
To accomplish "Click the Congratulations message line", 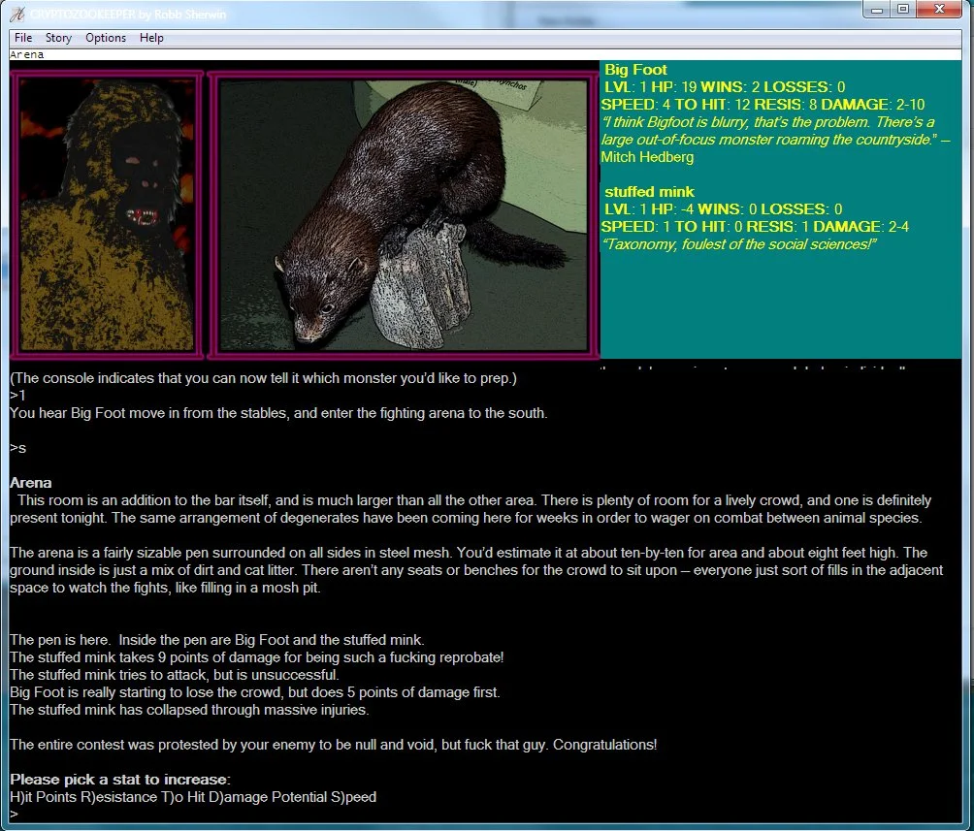I will (x=335, y=744).
